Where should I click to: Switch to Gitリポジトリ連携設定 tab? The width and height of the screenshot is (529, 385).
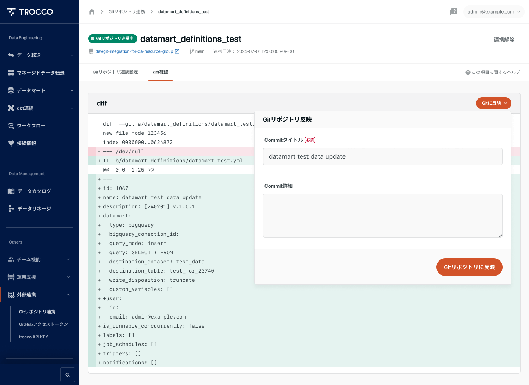pos(115,72)
